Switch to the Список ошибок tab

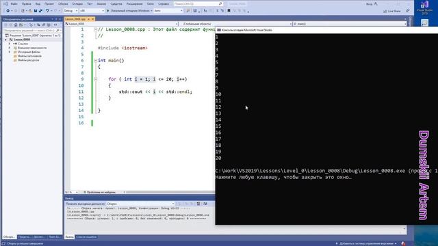coord(86,237)
